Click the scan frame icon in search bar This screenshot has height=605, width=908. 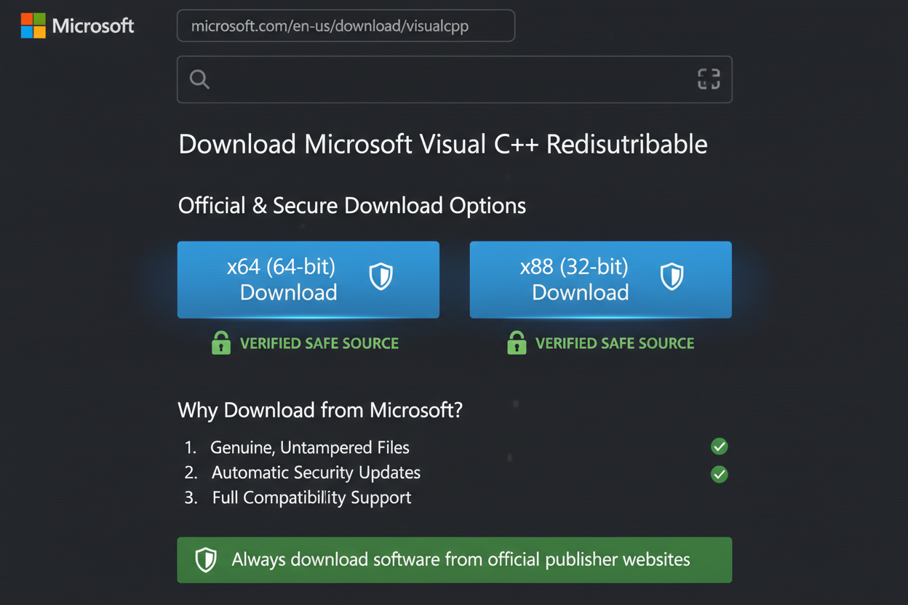point(708,79)
